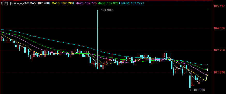Screen dimensions: 226x94
Task: Click the 104.036 price axis label
Action: point(219,28)
